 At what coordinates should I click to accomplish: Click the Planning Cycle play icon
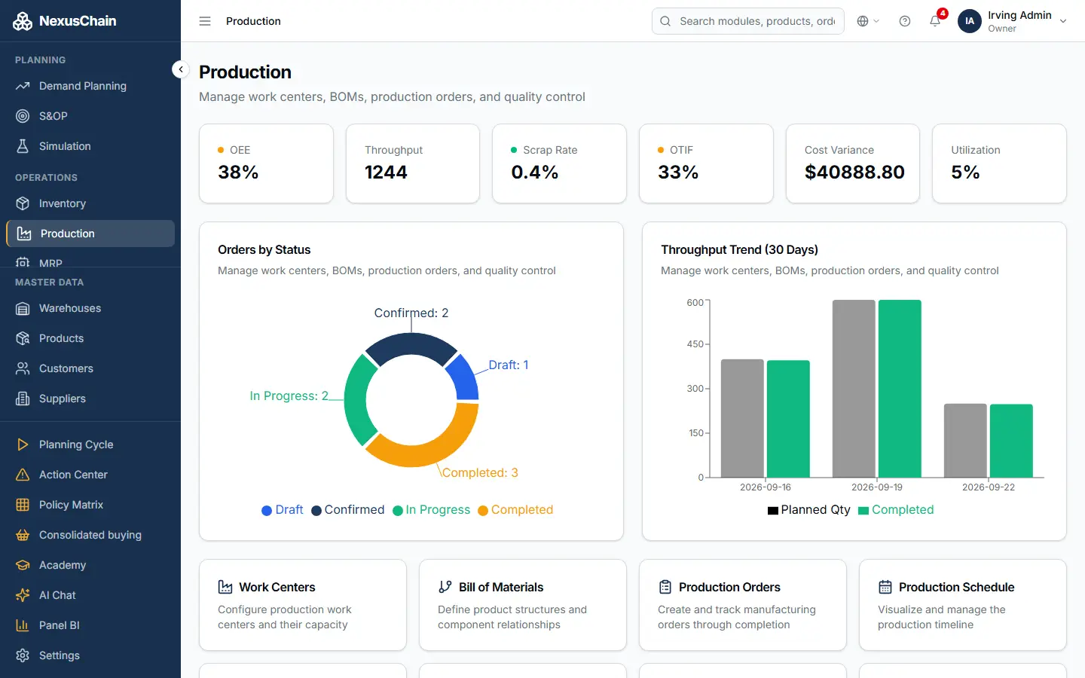[23, 444]
